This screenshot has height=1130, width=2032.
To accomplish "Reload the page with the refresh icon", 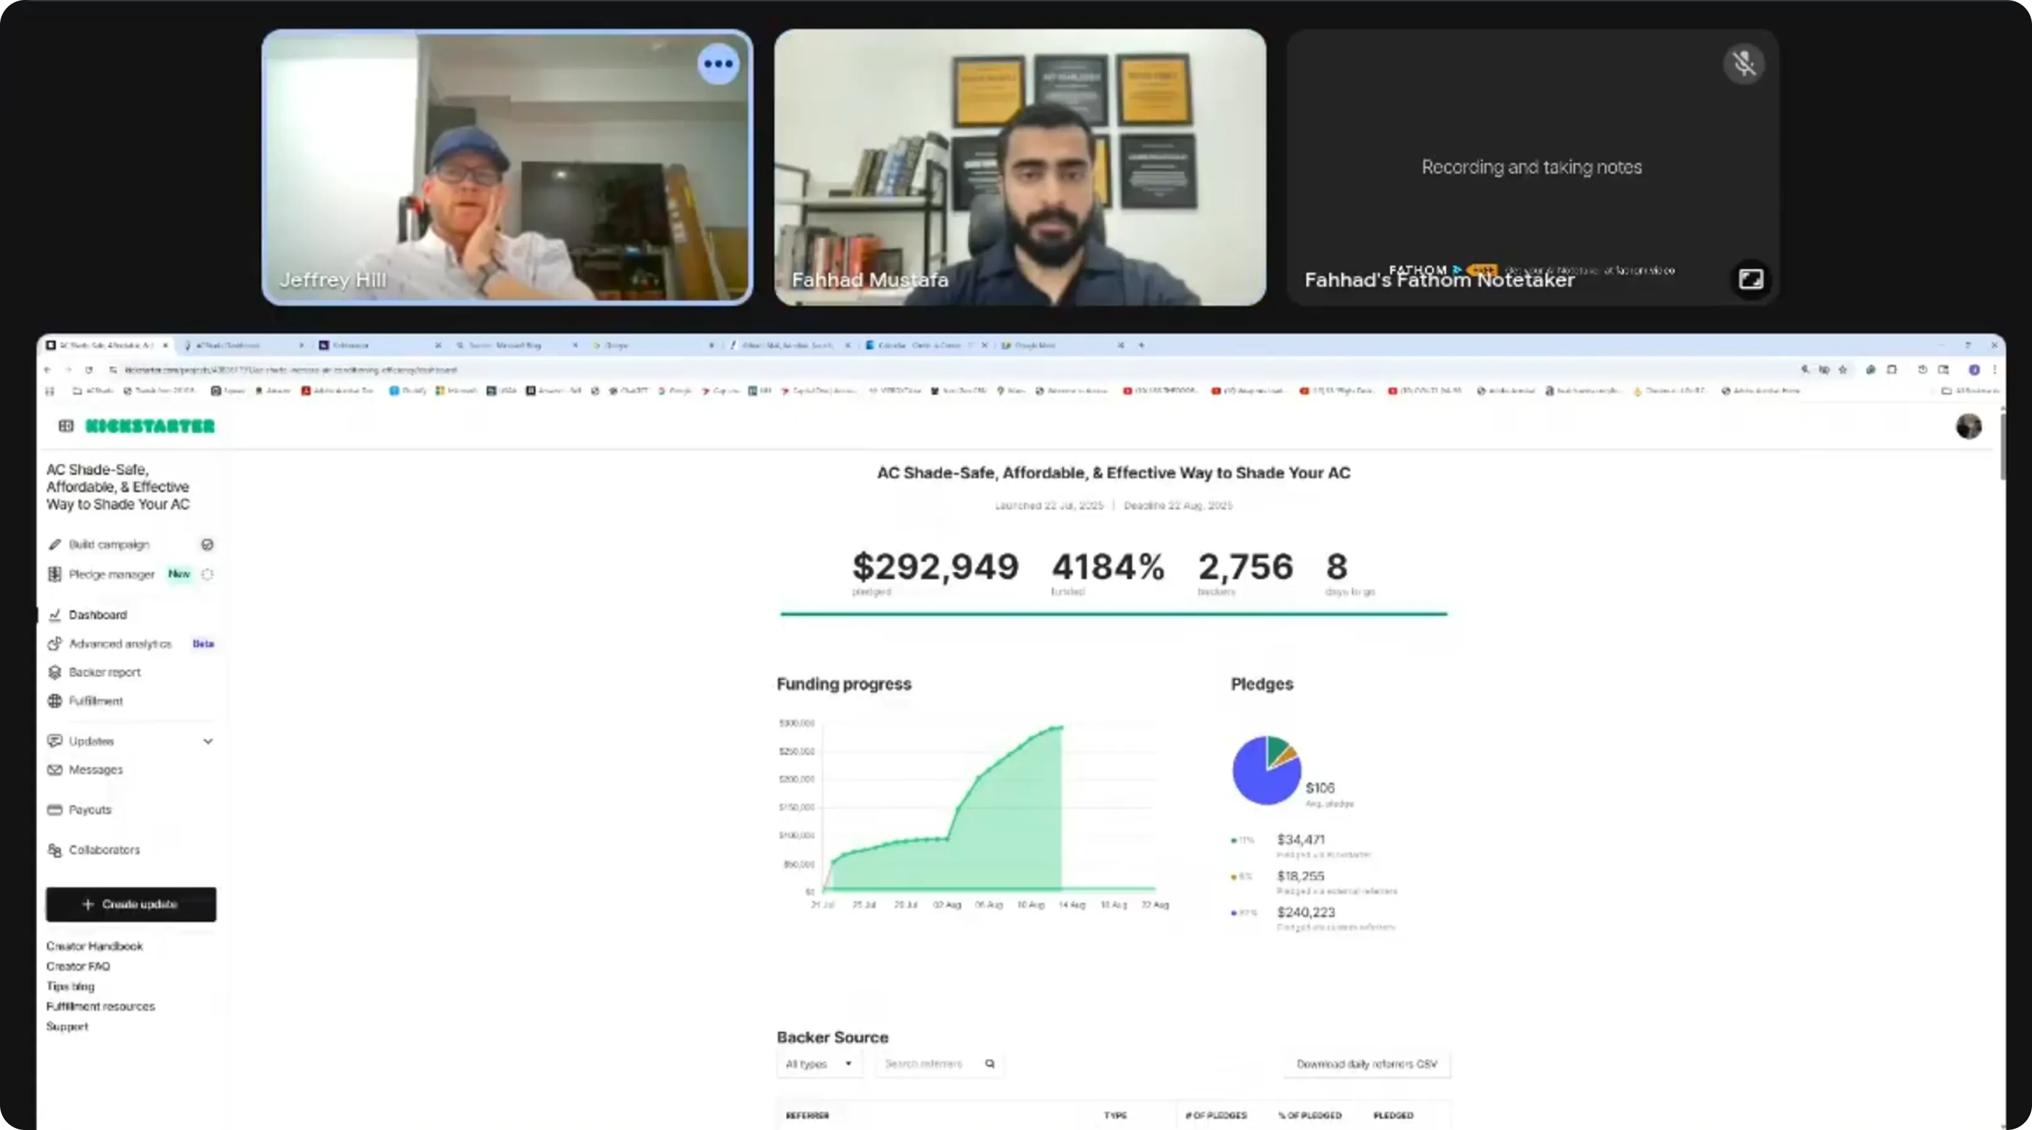I will [89, 370].
